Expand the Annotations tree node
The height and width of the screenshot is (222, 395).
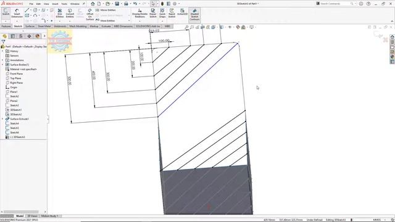point(2,60)
